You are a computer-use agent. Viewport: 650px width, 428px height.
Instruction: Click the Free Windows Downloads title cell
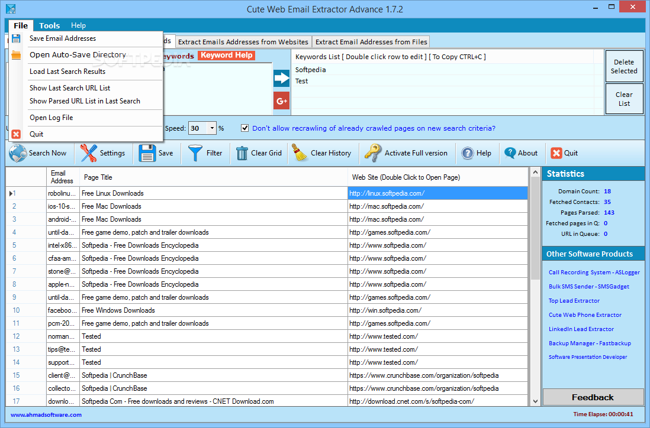tap(214, 310)
